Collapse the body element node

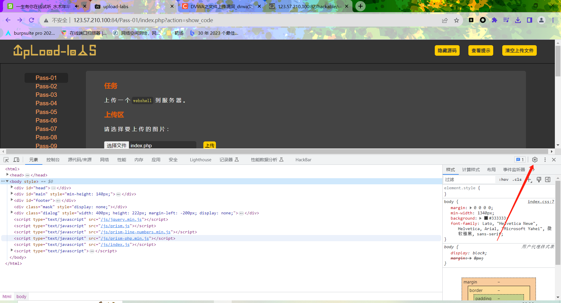(7, 181)
